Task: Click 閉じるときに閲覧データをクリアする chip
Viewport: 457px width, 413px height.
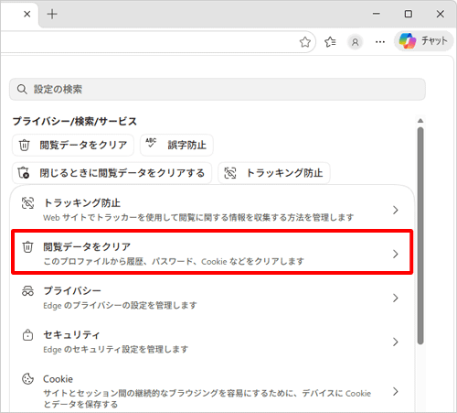Action: (112, 173)
